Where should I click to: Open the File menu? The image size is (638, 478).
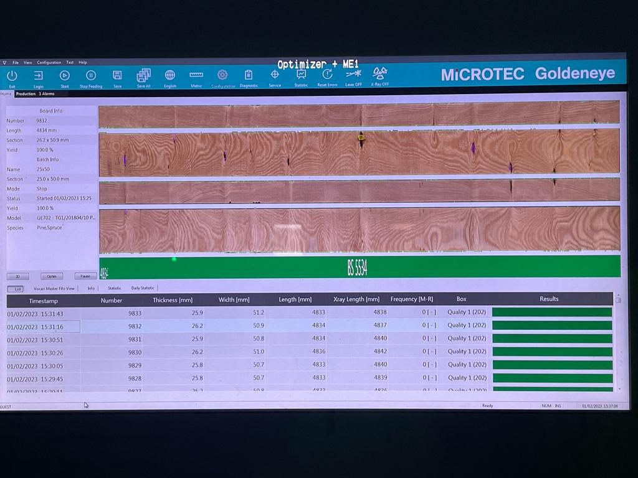click(x=16, y=63)
